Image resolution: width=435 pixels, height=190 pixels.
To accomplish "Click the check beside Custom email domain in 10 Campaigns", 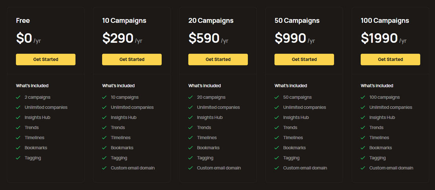I will (104, 168).
